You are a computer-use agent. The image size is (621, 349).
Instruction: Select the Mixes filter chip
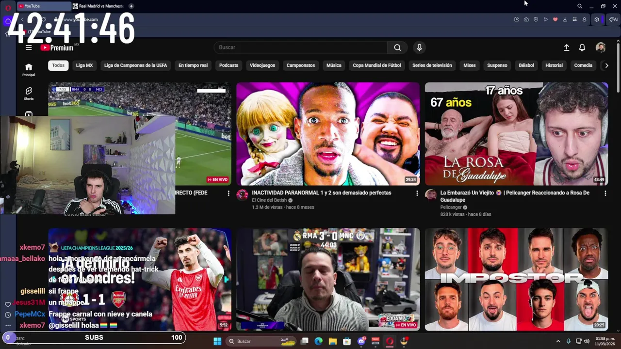(x=470, y=65)
